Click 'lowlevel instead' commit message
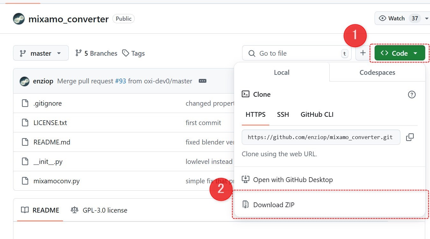The image size is (430, 239). (x=209, y=162)
